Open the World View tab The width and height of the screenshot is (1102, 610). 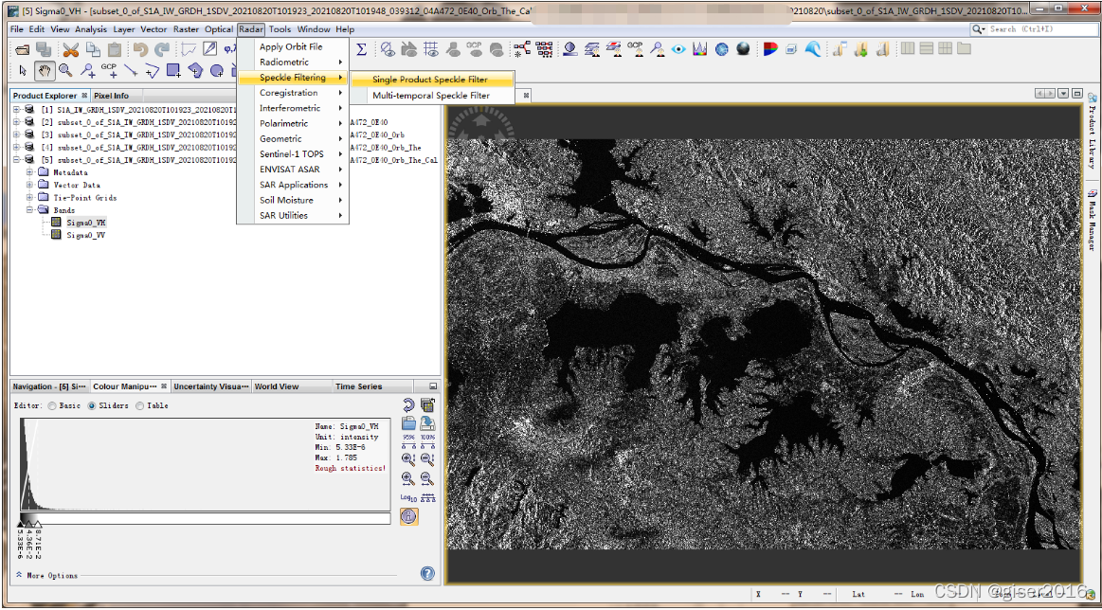point(276,386)
